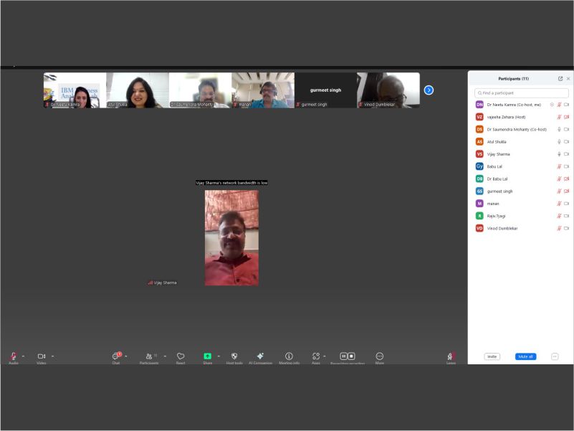Screen dimensions: 574x431
Task: Open the Chat panel
Action: coord(115,356)
